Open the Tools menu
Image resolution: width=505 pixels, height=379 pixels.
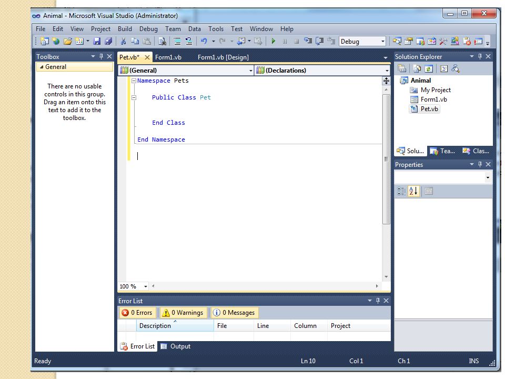[216, 28]
